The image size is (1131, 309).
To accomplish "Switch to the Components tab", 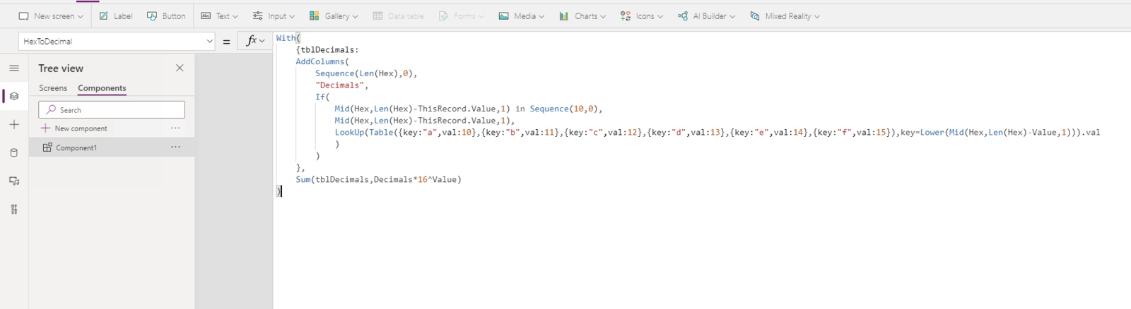I will tap(102, 88).
